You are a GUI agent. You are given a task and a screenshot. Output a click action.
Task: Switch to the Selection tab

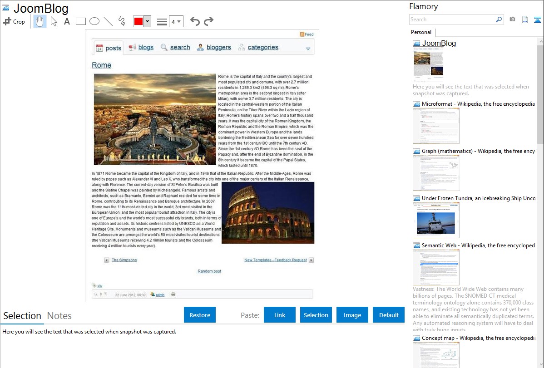tap(22, 316)
